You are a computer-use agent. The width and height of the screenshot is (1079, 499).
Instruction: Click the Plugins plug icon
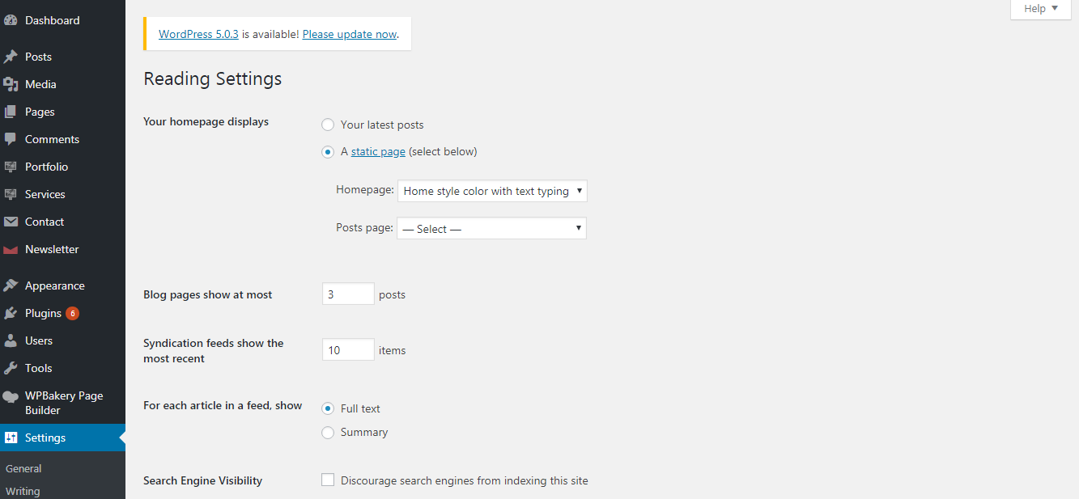[11, 313]
